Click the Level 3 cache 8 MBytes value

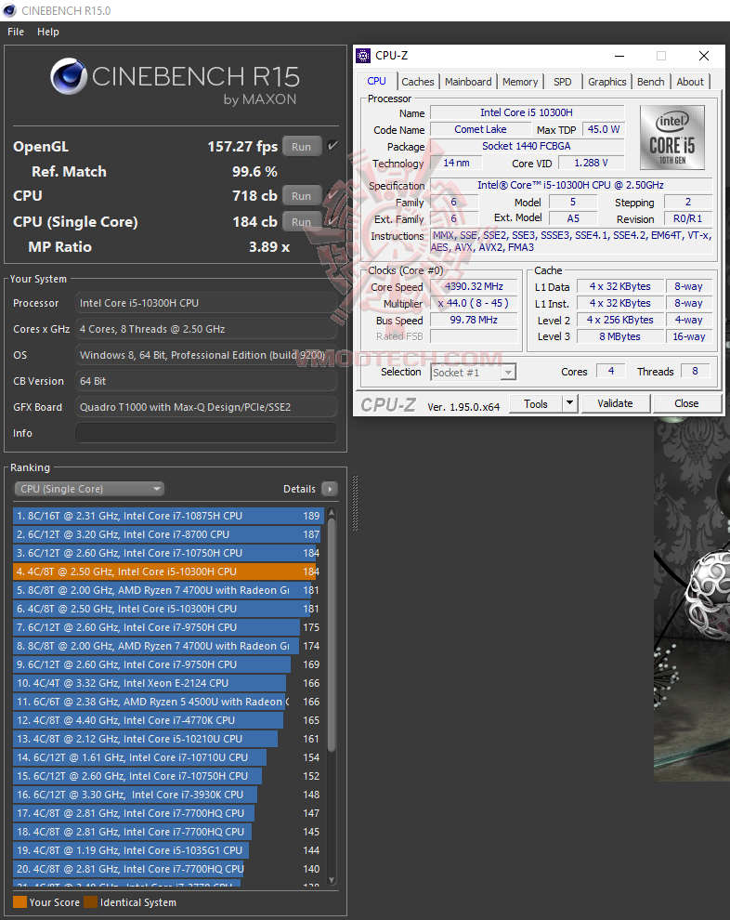pos(619,336)
